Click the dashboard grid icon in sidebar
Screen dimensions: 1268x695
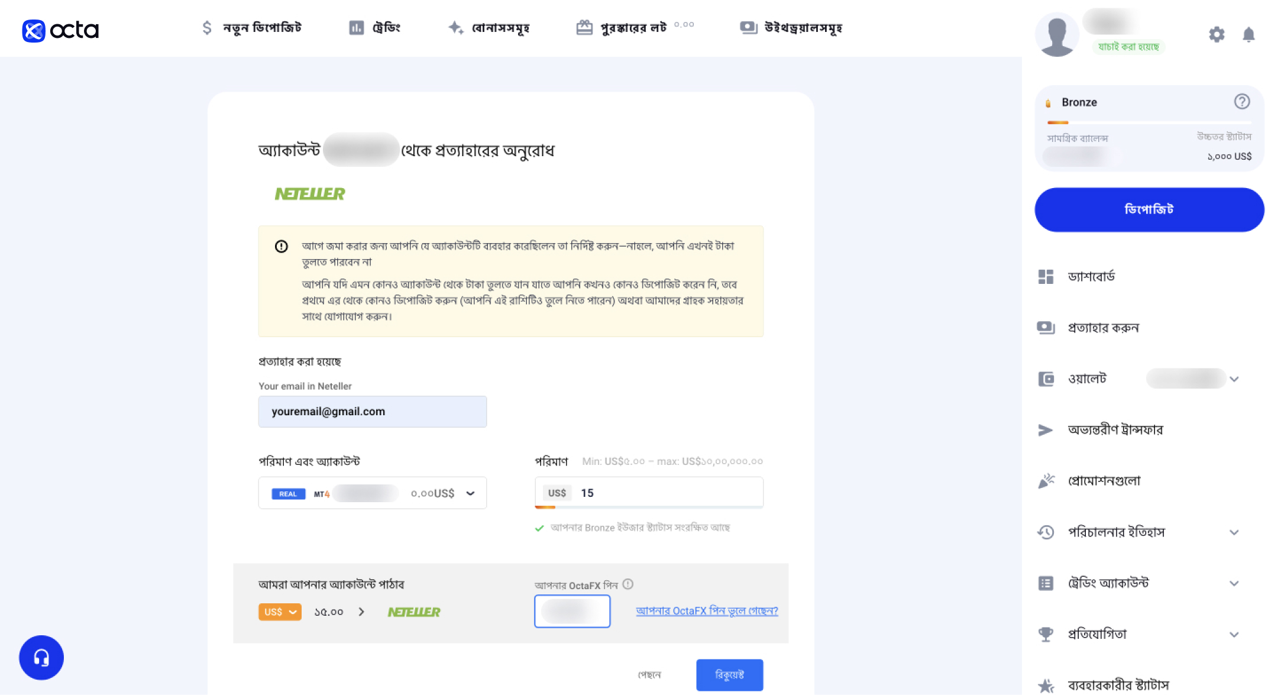click(1046, 277)
